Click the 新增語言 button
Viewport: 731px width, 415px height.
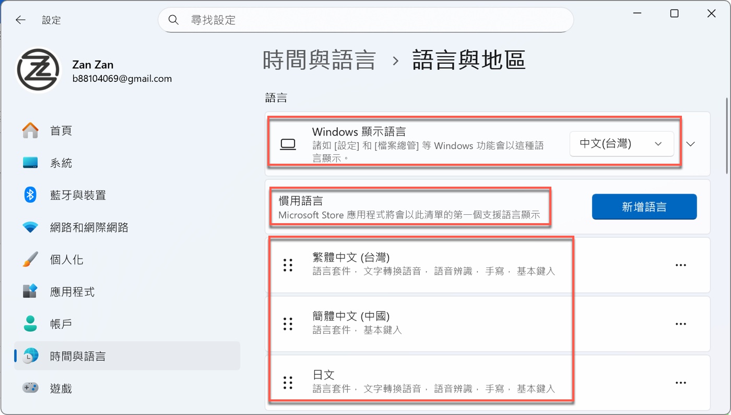pyautogui.click(x=644, y=206)
